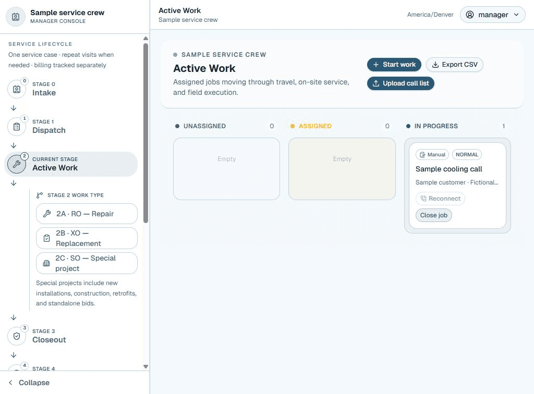Select 2B XO Replacement work type
This screenshot has height=394, width=534.
tap(87, 238)
